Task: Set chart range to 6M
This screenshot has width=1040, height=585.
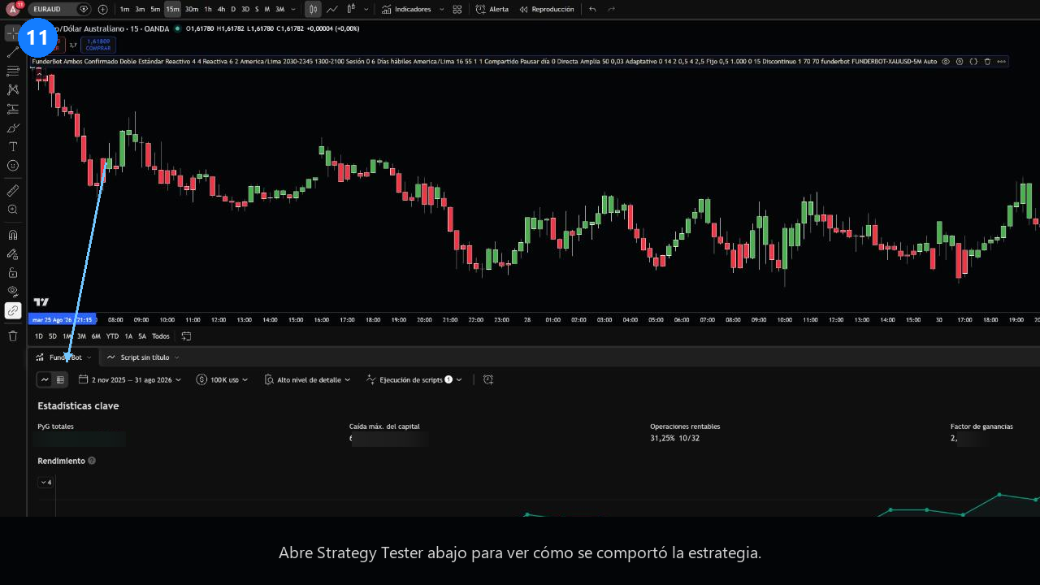Action: pyautogui.click(x=96, y=336)
